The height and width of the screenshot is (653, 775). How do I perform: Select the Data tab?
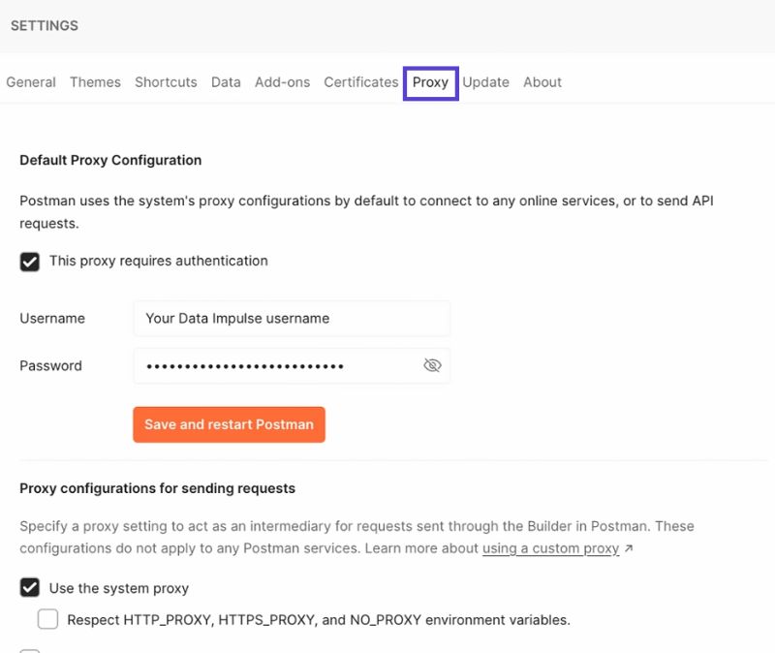coord(226,82)
